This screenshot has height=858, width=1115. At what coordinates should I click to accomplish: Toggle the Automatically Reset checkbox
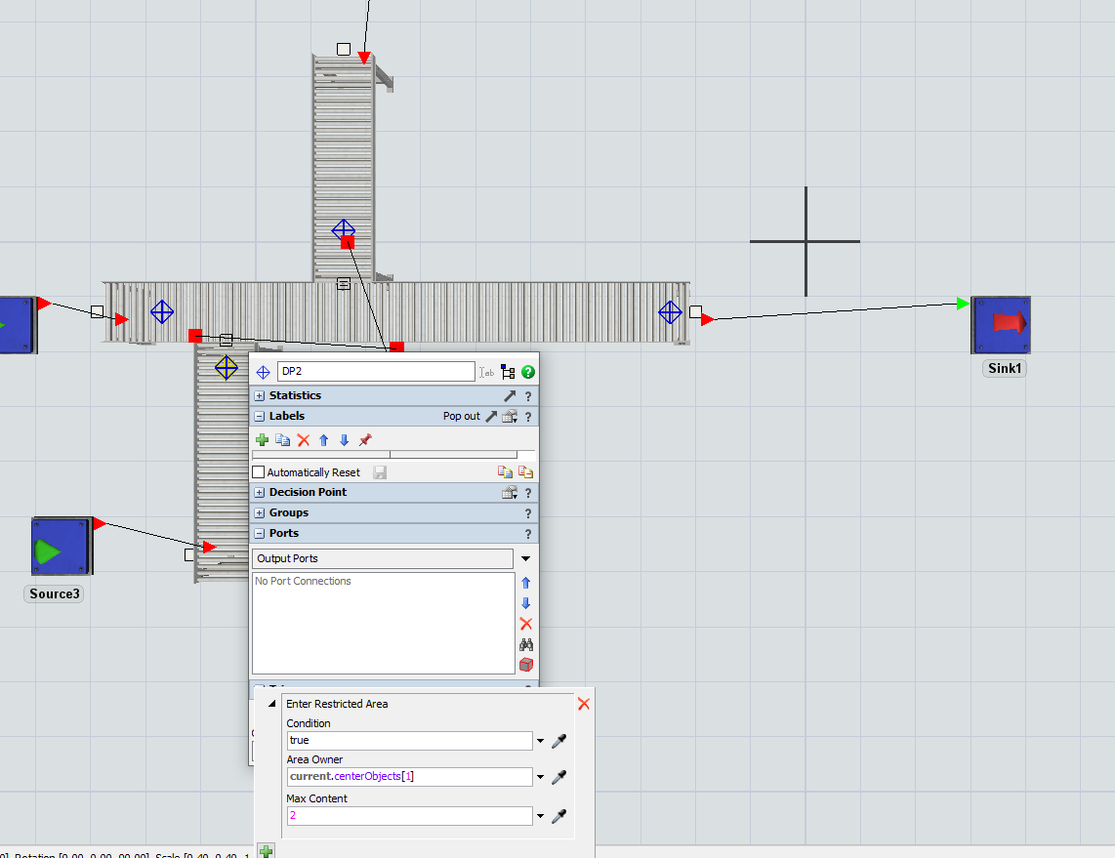(x=259, y=472)
